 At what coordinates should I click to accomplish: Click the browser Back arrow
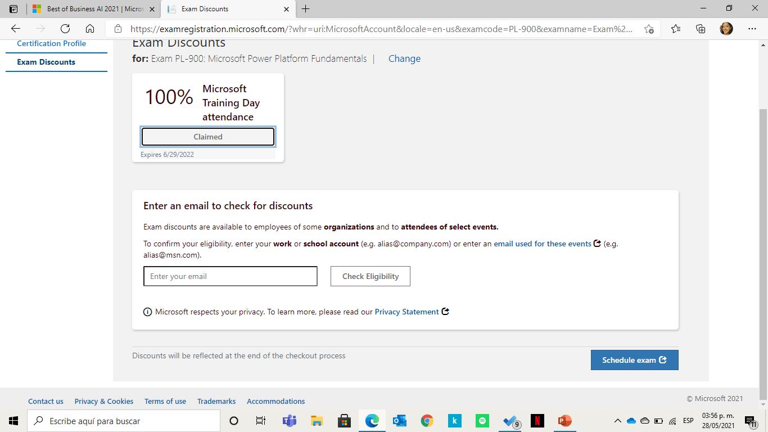pyautogui.click(x=16, y=29)
